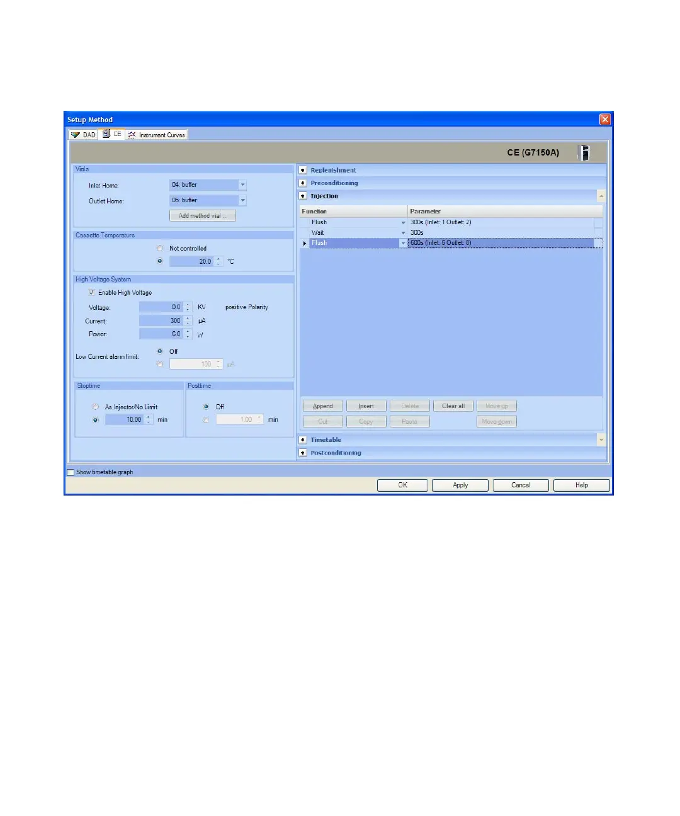The image size is (680, 816).
Task: Expand the Timetable section
Action: tap(303, 439)
